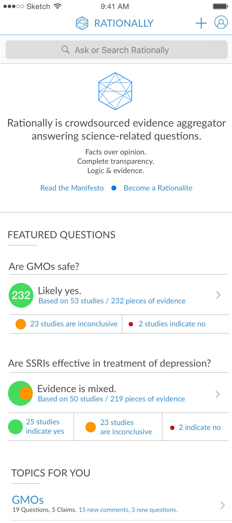
Task: Select 2 indicate no under SSRIs
Action: pyautogui.click(x=199, y=427)
